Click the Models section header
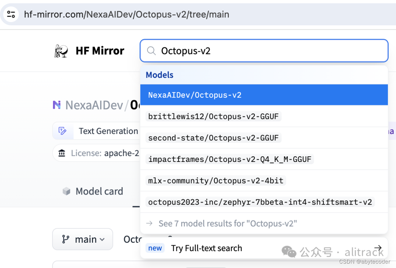 tap(159, 75)
